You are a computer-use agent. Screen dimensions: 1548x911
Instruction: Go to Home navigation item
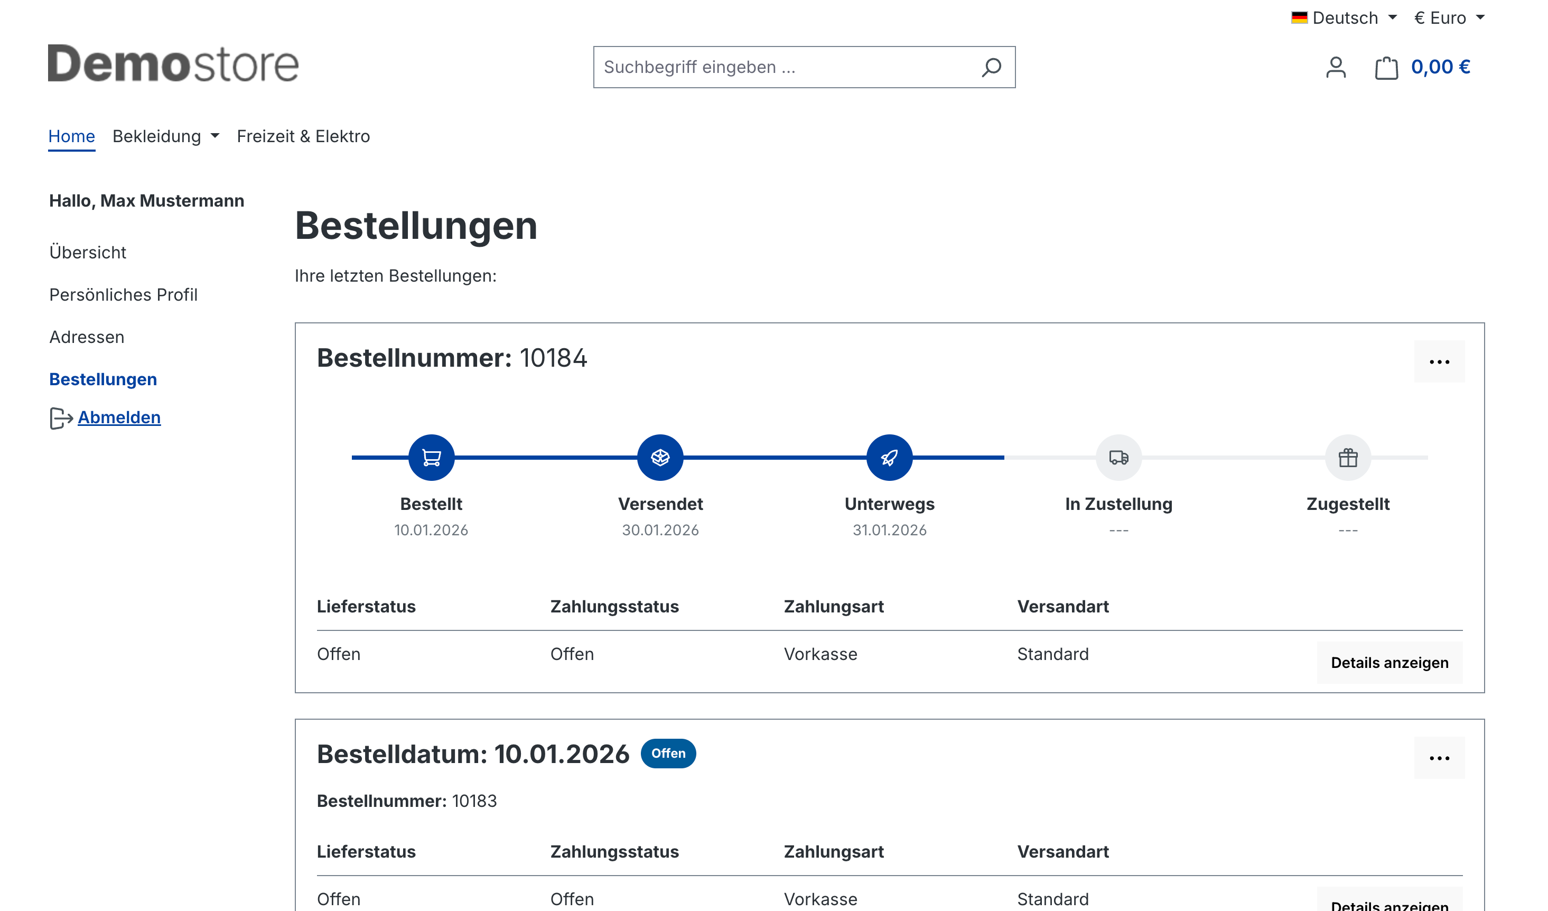[x=71, y=136]
